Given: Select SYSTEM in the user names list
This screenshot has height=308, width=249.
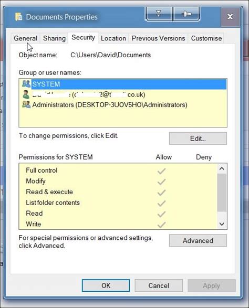Looking at the screenshot, I should (x=124, y=84).
